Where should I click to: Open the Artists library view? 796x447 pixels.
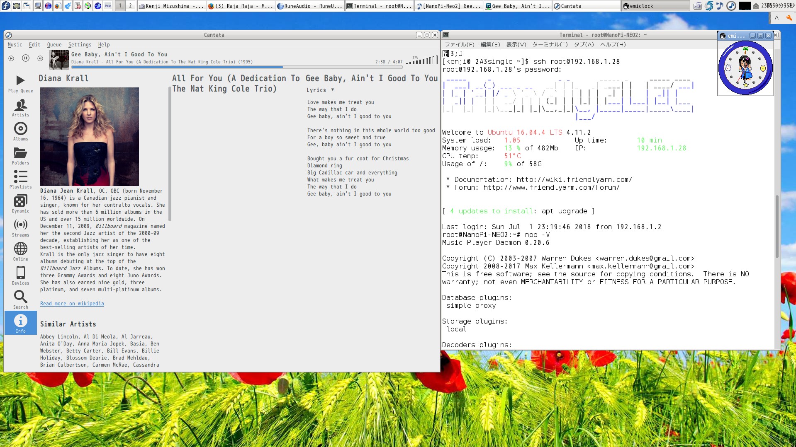(x=20, y=108)
